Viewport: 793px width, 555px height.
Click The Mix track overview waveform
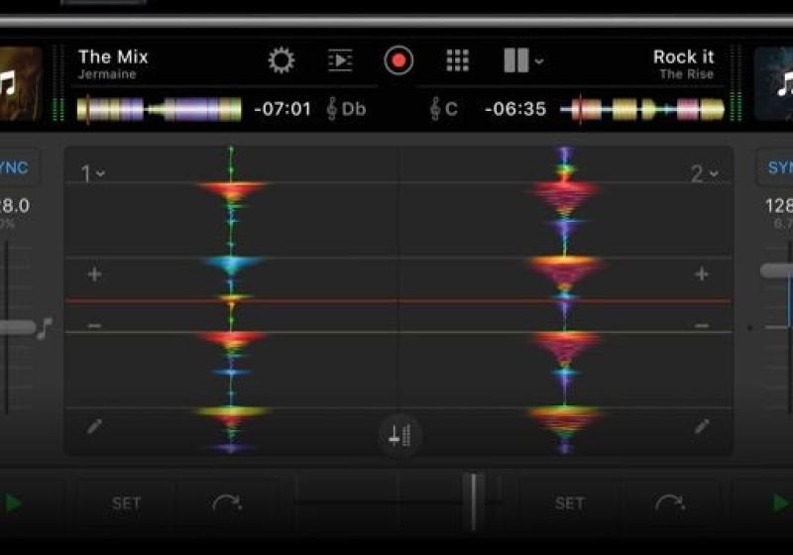point(159,109)
